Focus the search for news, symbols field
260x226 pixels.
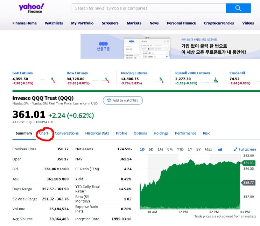[149, 8]
